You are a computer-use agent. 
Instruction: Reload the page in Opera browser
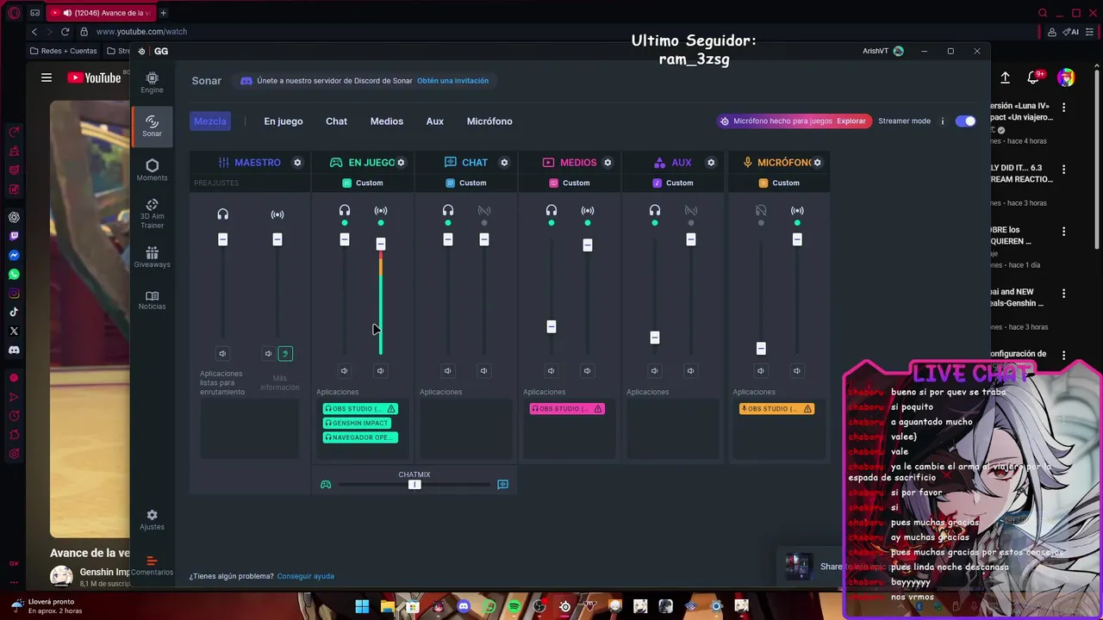tap(65, 32)
